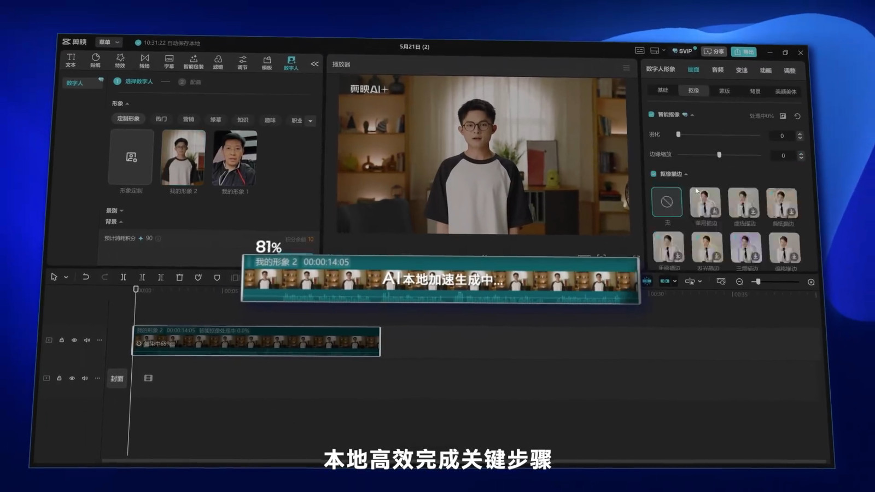Collapse the 智能抠像 section arrow
875x492 pixels.
click(692, 115)
